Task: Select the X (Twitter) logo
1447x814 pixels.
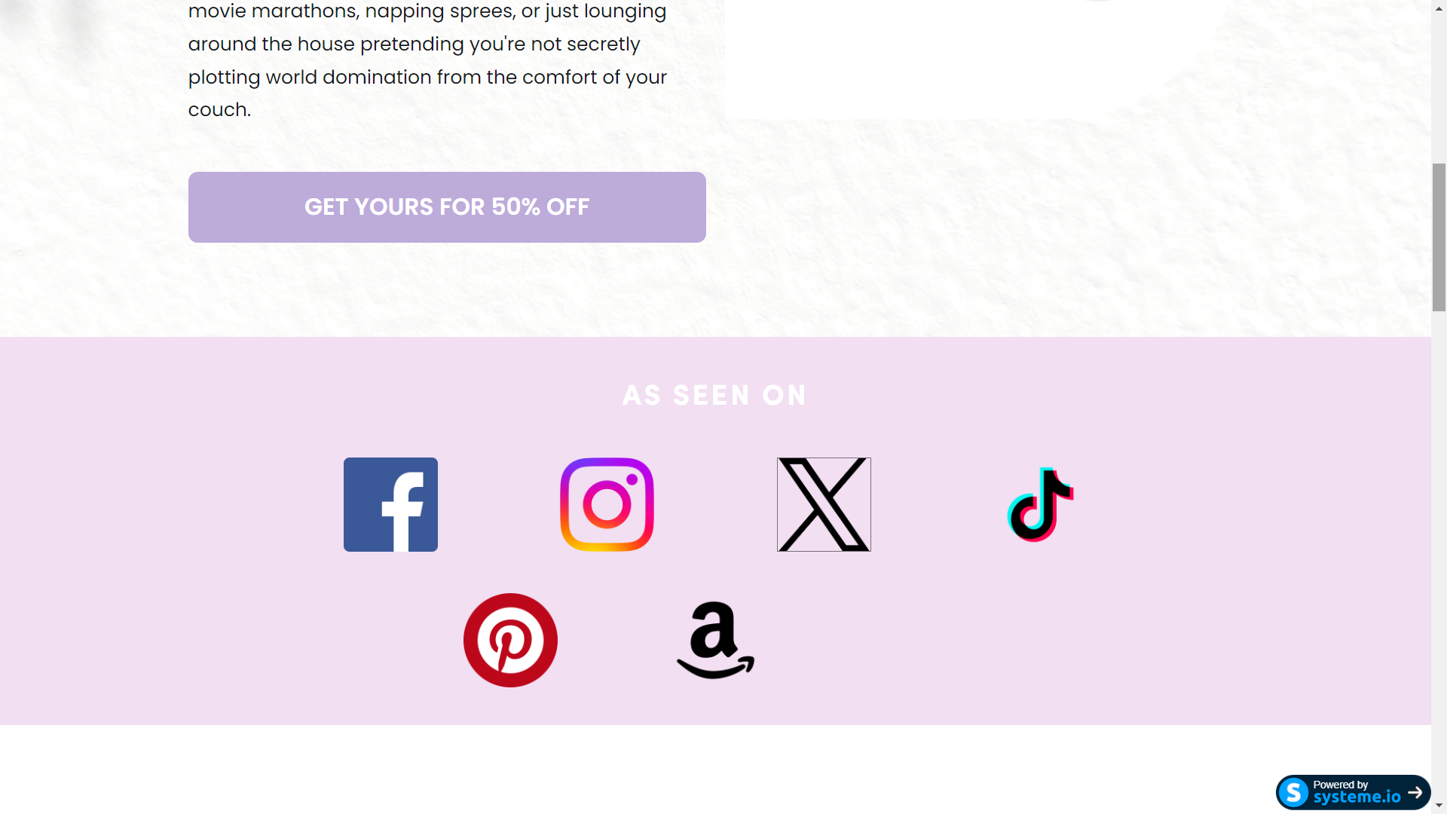Action: (x=824, y=504)
